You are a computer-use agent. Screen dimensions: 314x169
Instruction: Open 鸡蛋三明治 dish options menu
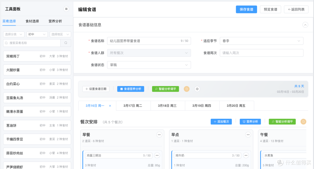click(157, 155)
